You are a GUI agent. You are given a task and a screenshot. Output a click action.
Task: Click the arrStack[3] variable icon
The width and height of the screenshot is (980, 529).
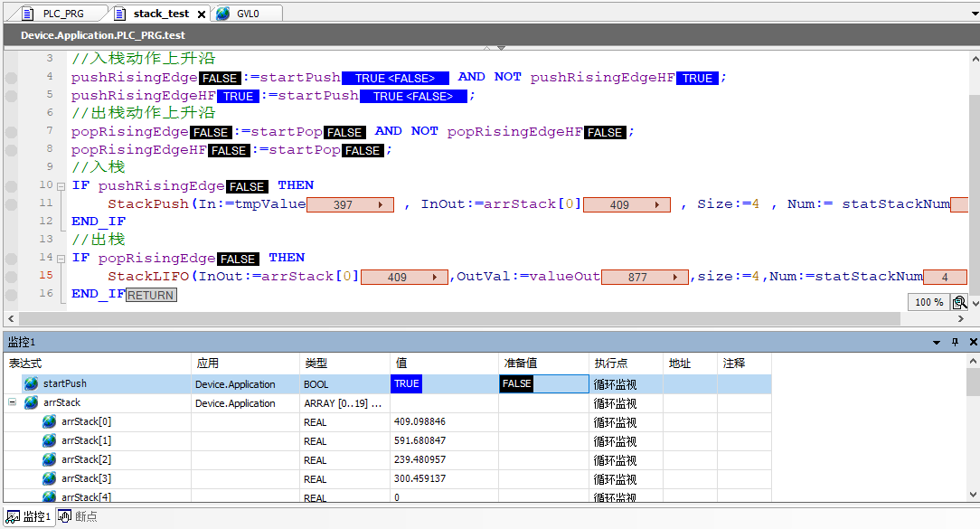click(x=50, y=478)
